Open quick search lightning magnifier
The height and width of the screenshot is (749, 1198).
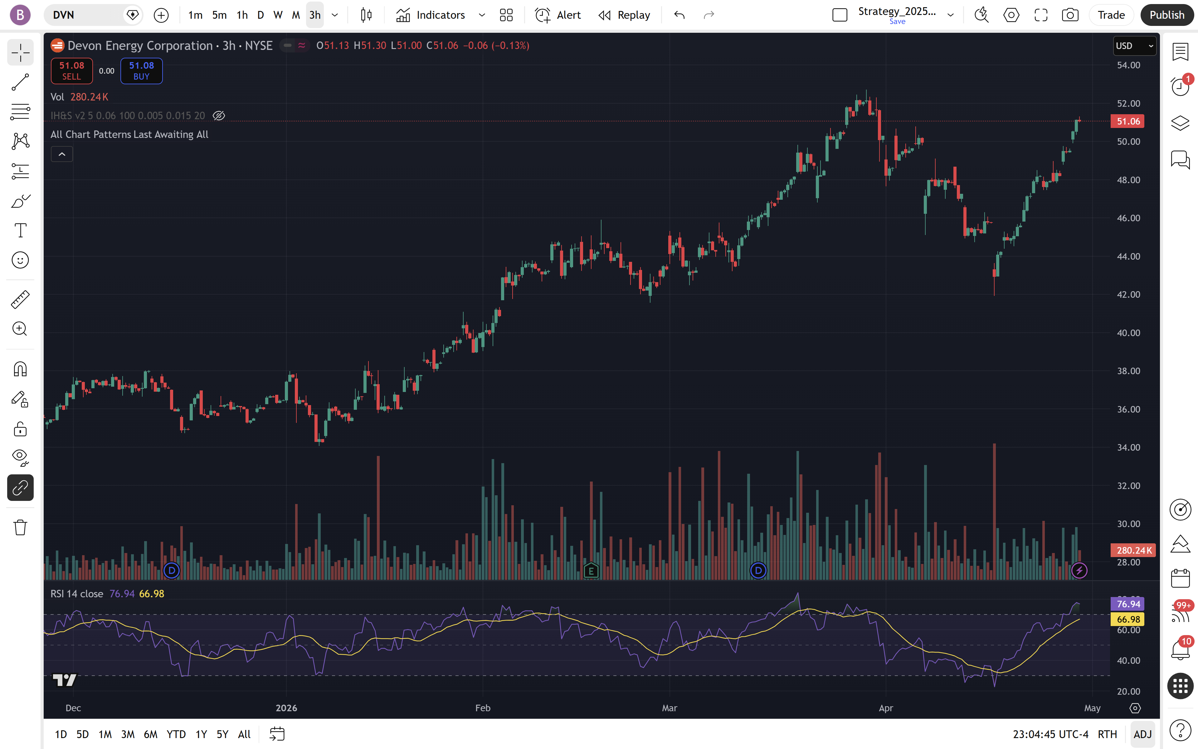tap(981, 15)
